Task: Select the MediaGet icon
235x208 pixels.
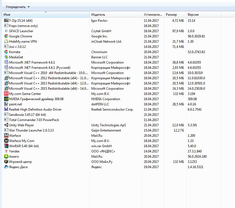Action: tap(6, 57)
